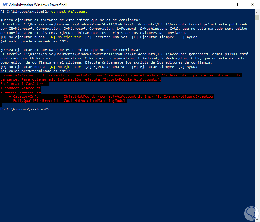Click the path ending 'Accounts.generated.format.ps1xml'
Image resolution: width=260 pixels, height=222 pixels.
(130, 54)
